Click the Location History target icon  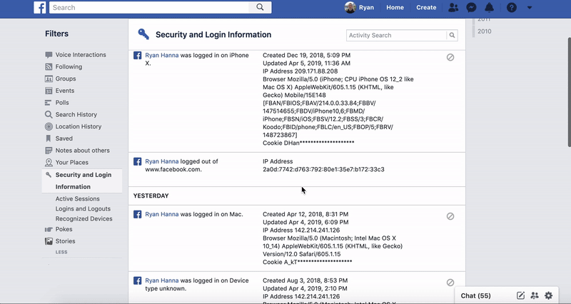(49, 127)
